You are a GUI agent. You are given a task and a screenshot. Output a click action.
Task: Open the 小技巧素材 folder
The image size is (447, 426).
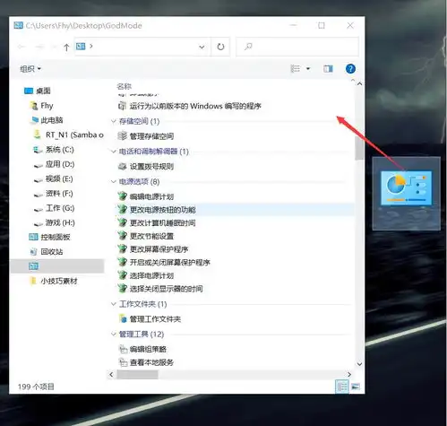[54, 281]
